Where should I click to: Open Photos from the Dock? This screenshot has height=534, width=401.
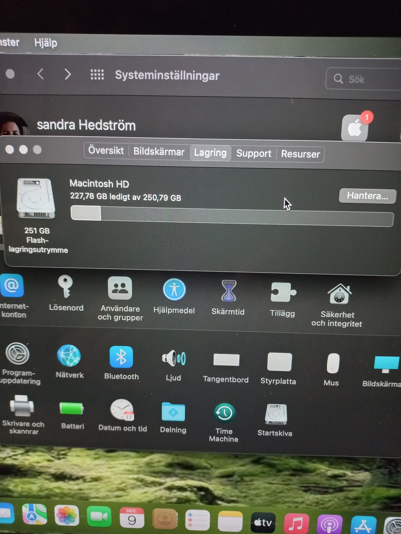coord(66,516)
